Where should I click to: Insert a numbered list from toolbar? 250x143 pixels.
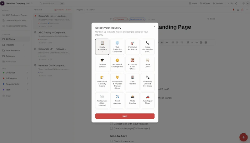[177, 42]
